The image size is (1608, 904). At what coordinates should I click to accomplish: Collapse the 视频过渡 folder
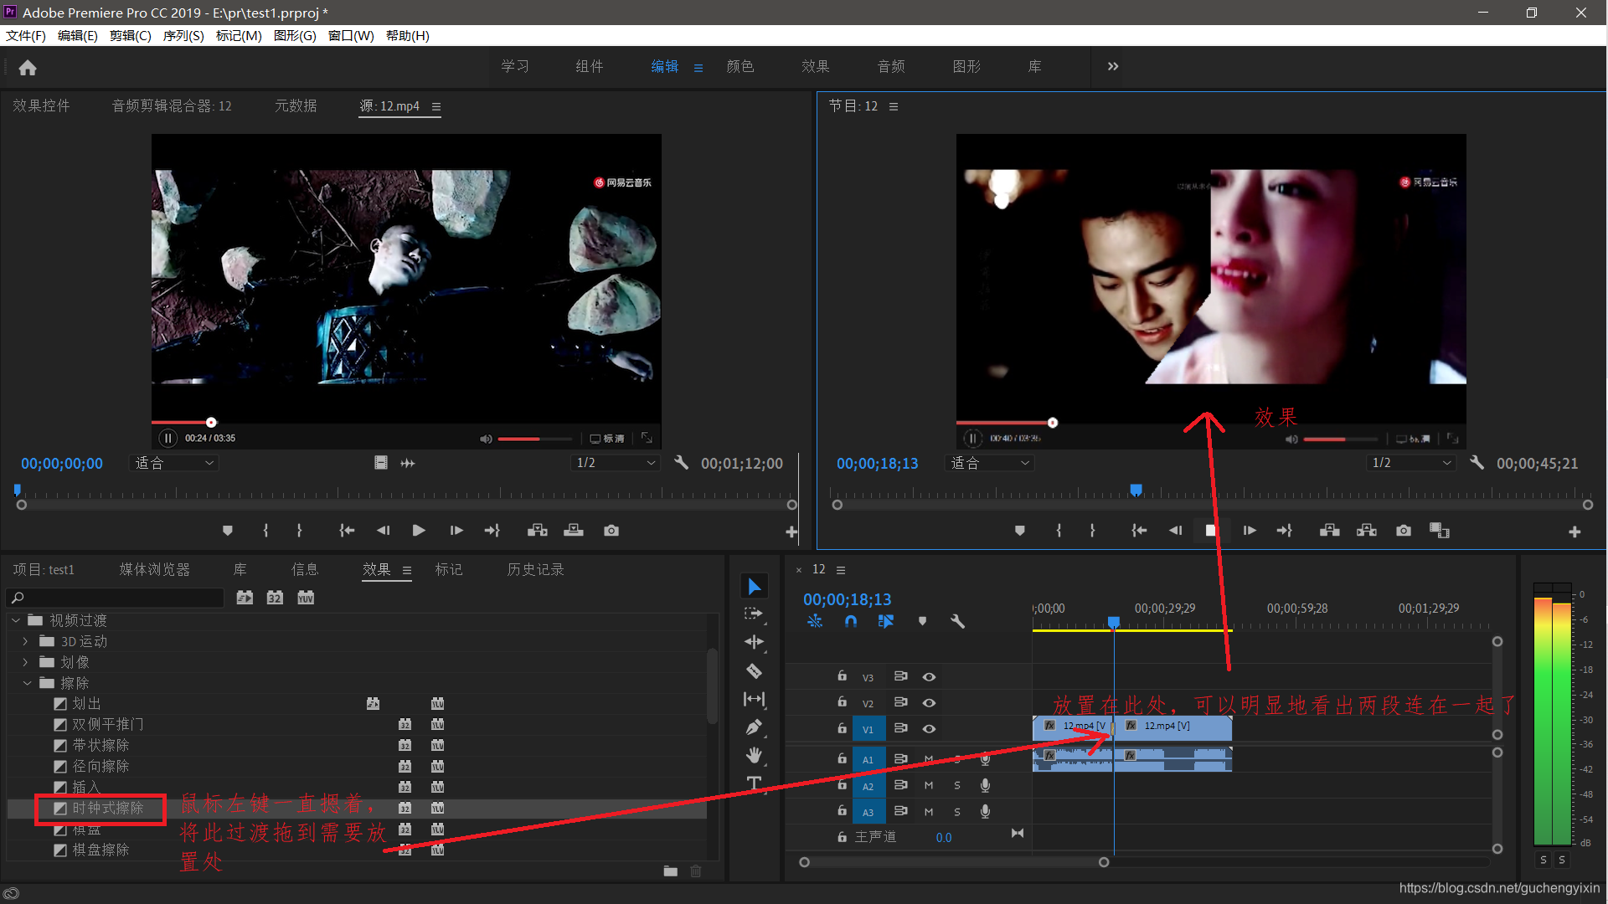pos(16,620)
